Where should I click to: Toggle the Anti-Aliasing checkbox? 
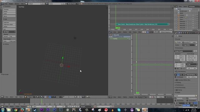(x=177, y=72)
